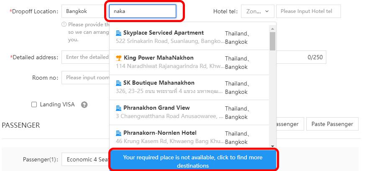369x171 pixels.
Task: Click the Phranakhon Grand View hotel icon
Action: 118,108
